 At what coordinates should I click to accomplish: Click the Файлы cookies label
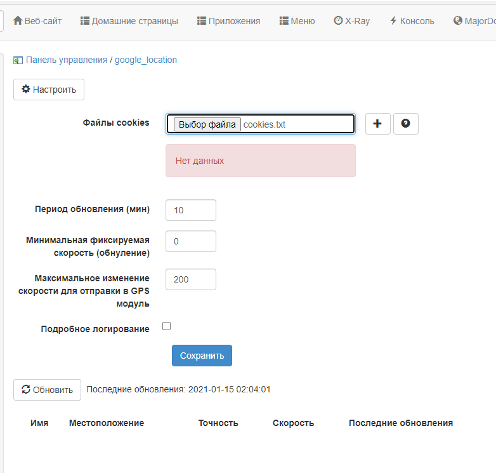tap(116, 123)
